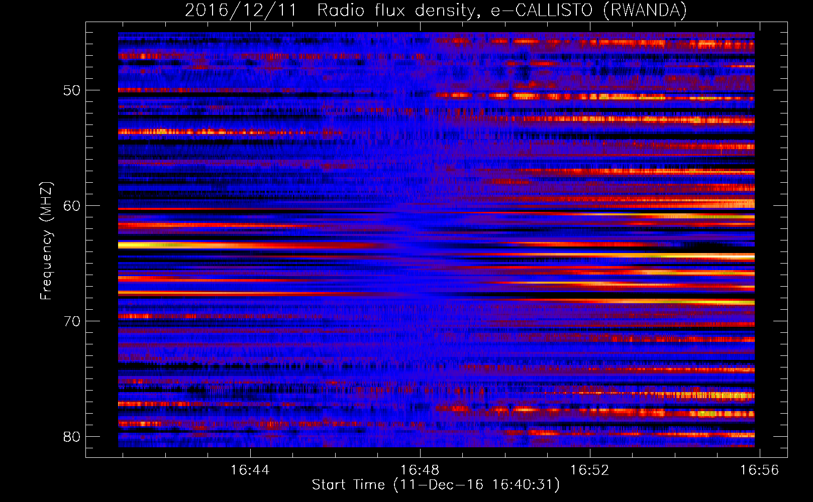The image size is (813, 502).
Task: Click the x-axis label "Start Time (11-Dec-16 16:40:31)"
Action: pos(436,485)
